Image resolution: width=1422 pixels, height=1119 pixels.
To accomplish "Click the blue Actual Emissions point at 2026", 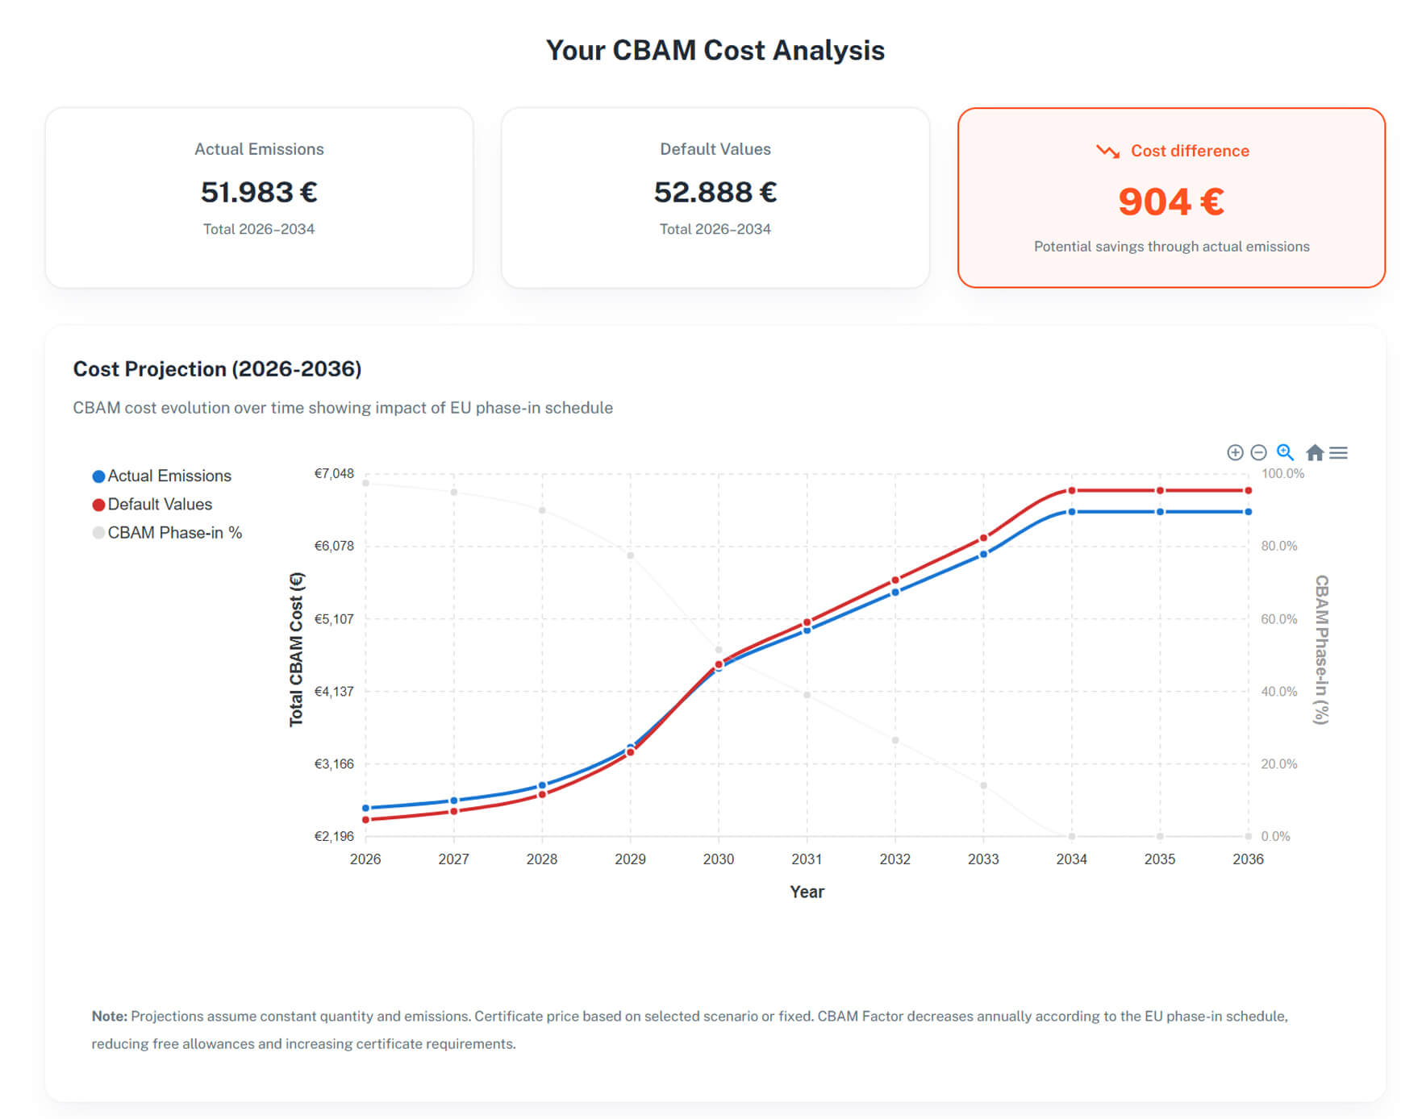I will 365,808.
